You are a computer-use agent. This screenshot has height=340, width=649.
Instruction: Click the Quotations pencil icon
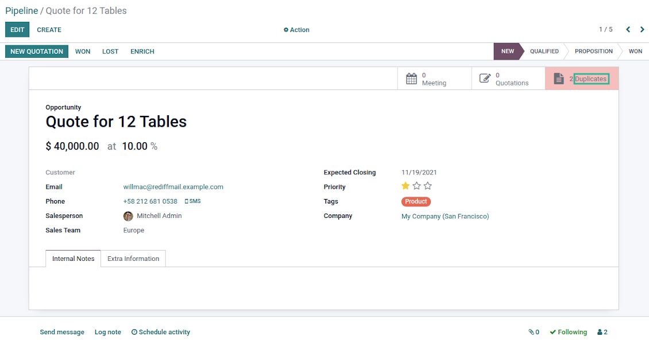(x=485, y=79)
